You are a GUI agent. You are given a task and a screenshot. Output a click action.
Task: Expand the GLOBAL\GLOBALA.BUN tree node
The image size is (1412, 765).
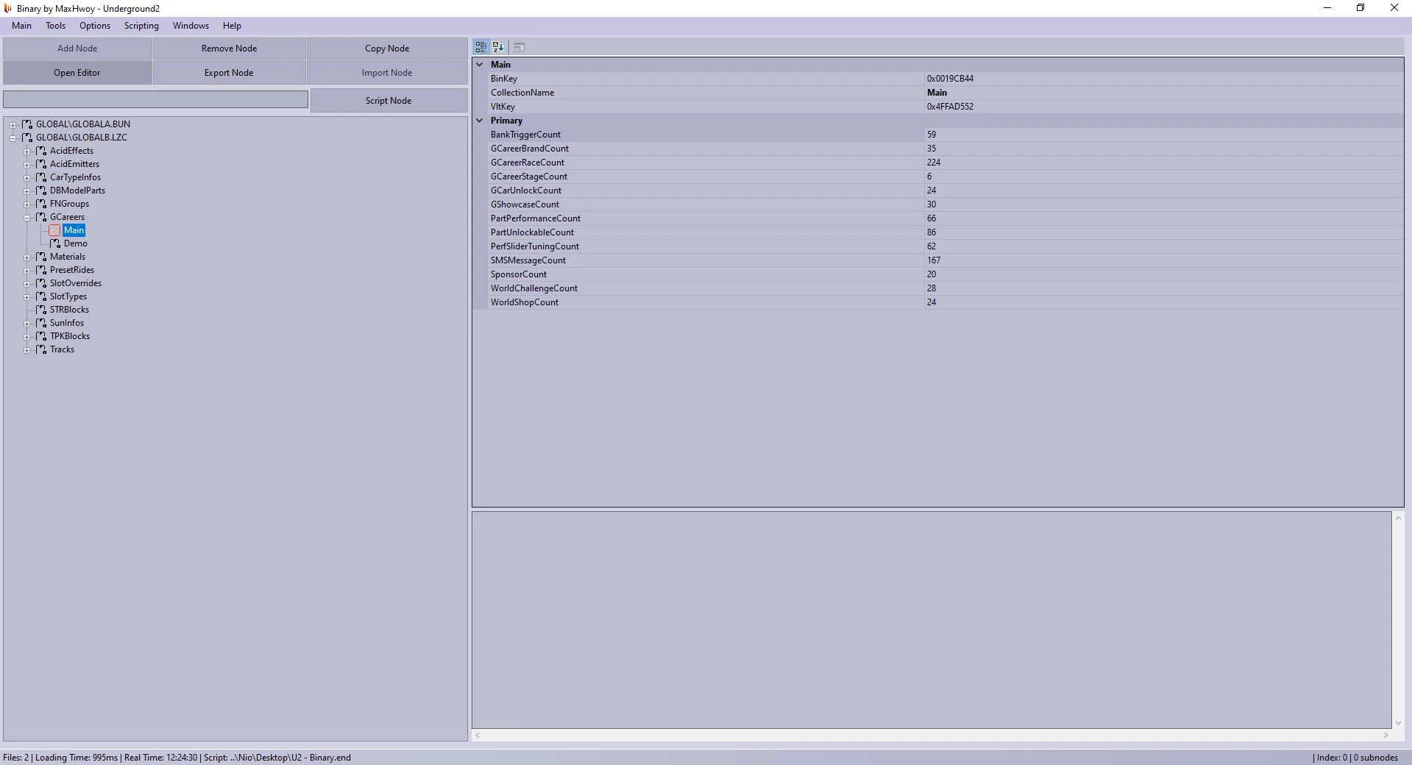click(13, 125)
